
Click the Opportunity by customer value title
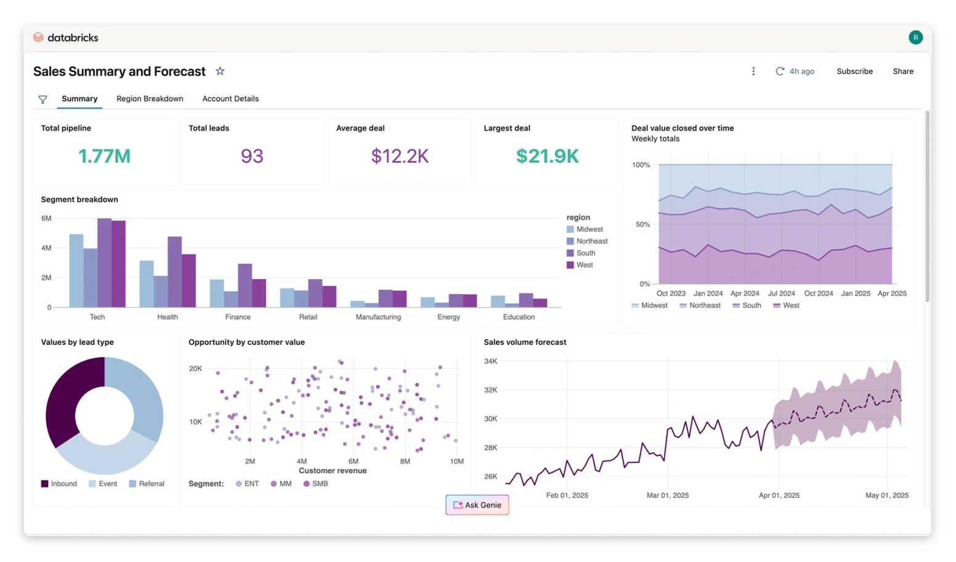pos(246,342)
